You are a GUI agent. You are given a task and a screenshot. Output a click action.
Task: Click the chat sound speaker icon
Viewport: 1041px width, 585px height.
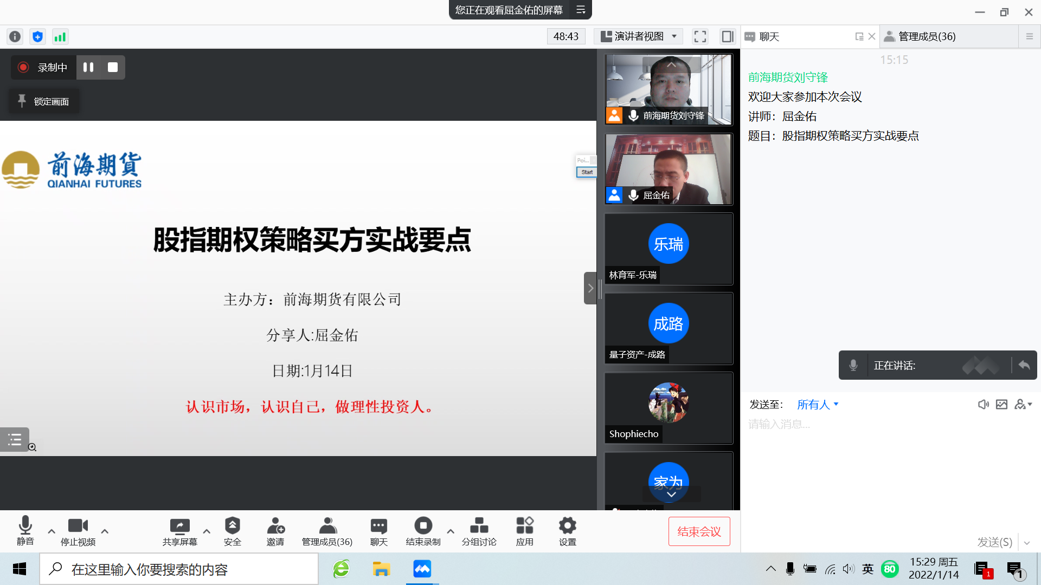tap(983, 404)
